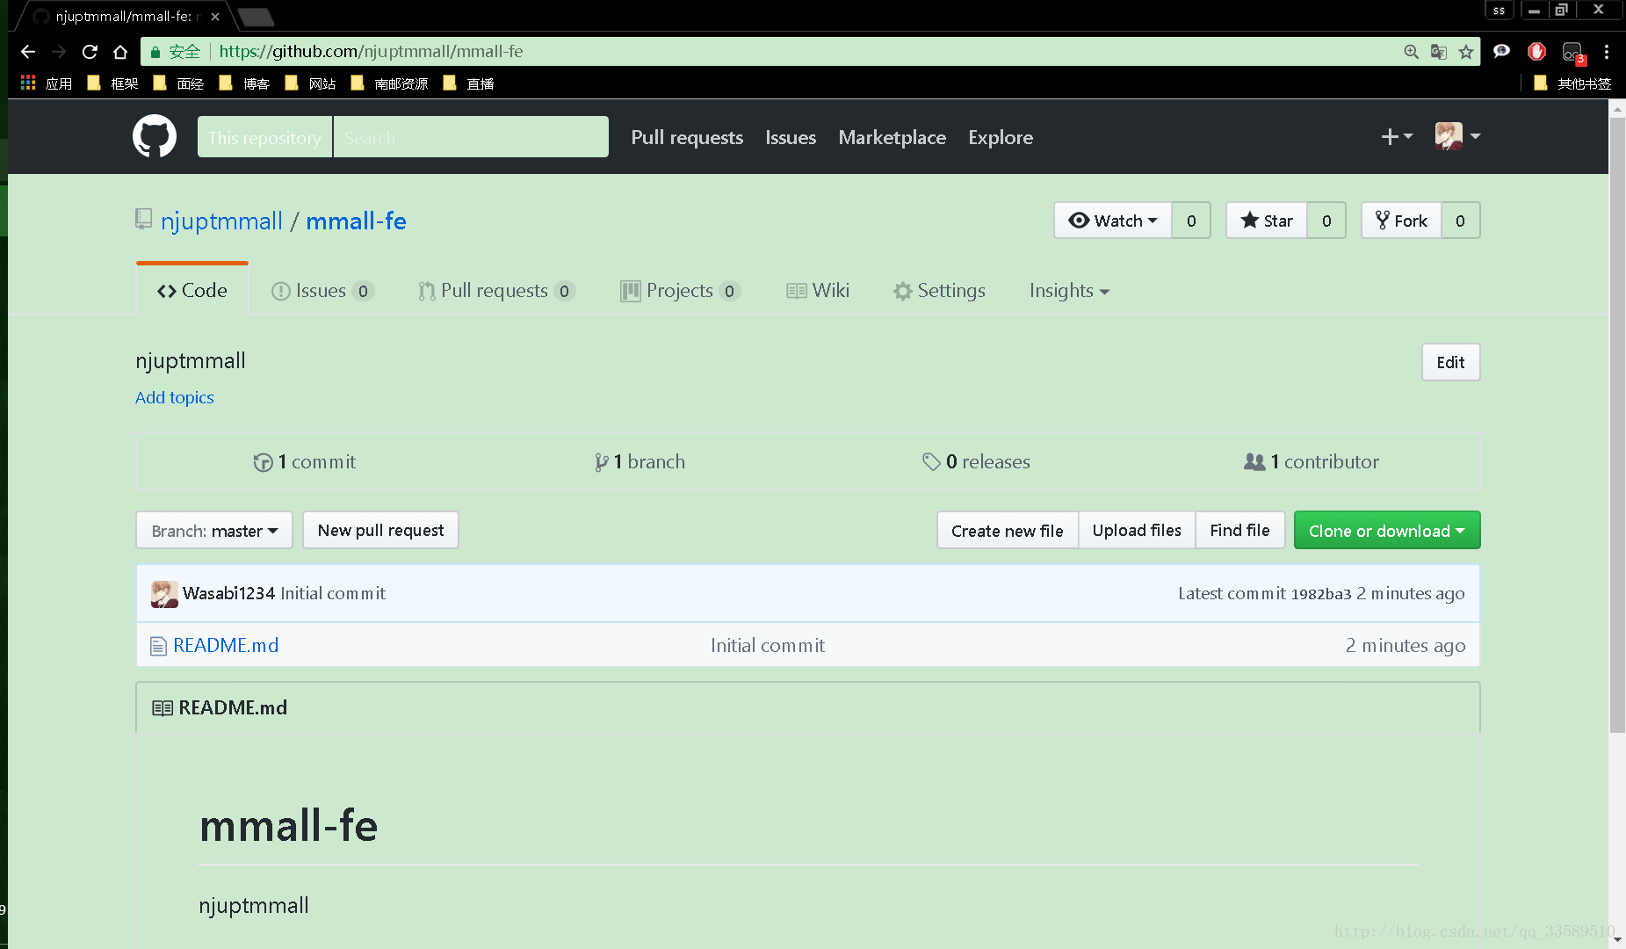Open the README.md file link

pyautogui.click(x=226, y=646)
